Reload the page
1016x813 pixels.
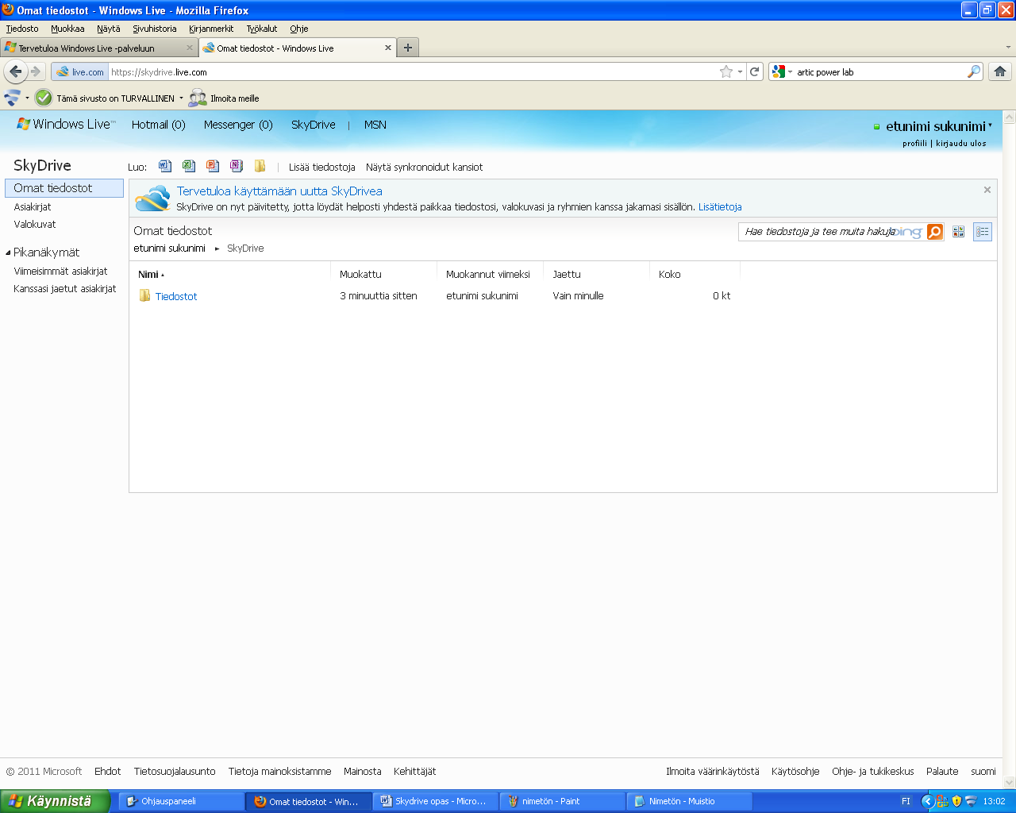[755, 71]
